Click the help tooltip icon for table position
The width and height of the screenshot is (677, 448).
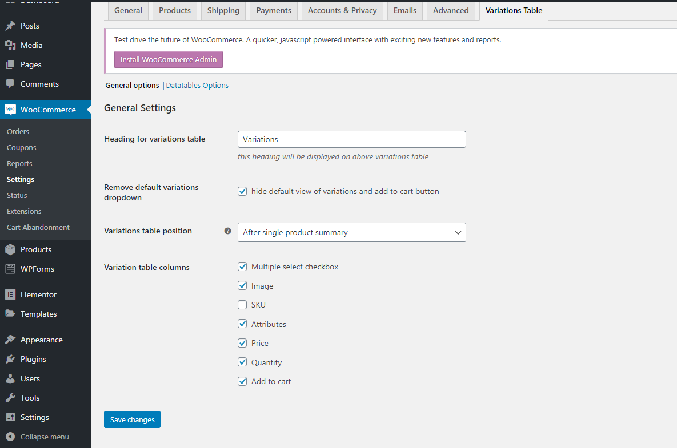(x=227, y=231)
